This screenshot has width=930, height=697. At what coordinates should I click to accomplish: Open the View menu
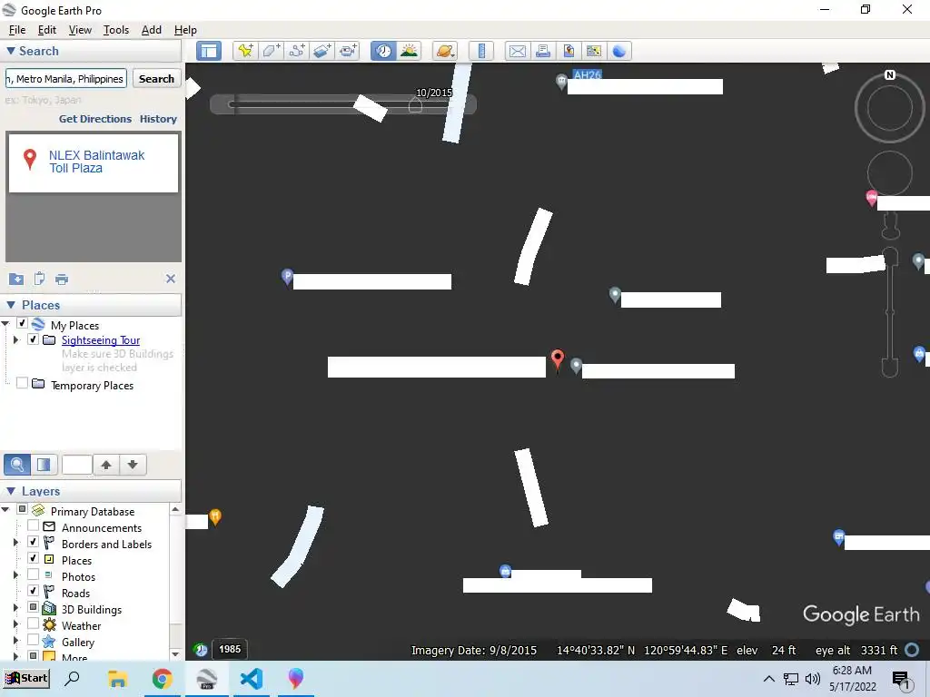[80, 30]
